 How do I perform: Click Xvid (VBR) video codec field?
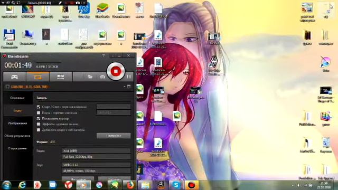pos(96,151)
